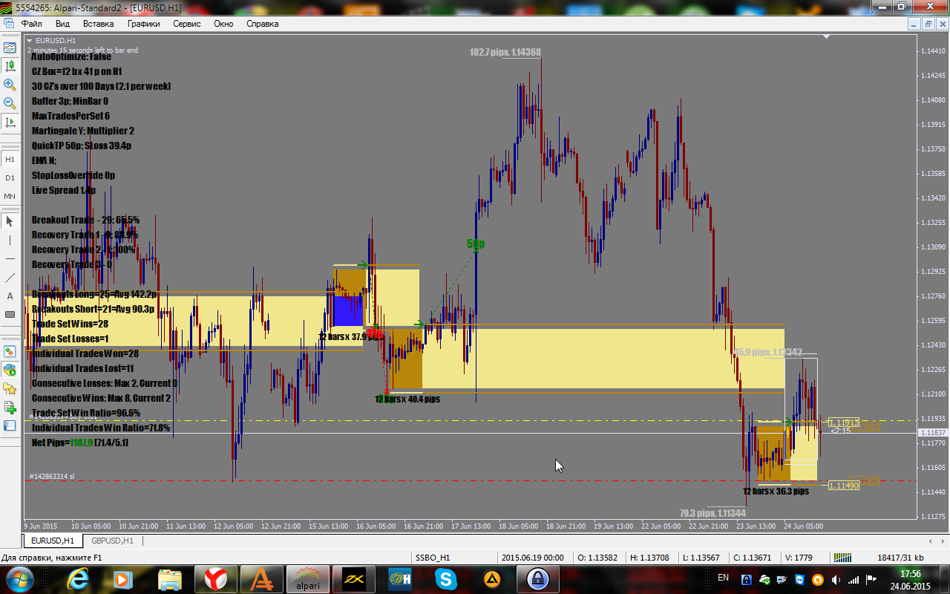Image resolution: width=950 pixels, height=594 pixels.
Task: Open the Окно menu
Action: click(x=223, y=24)
